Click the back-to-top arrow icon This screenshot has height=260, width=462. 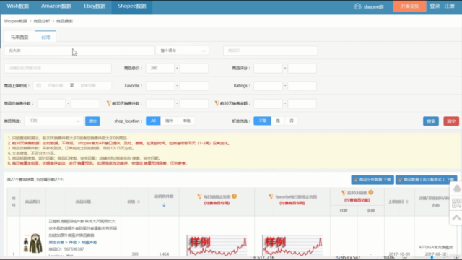pyautogui.click(x=457, y=218)
